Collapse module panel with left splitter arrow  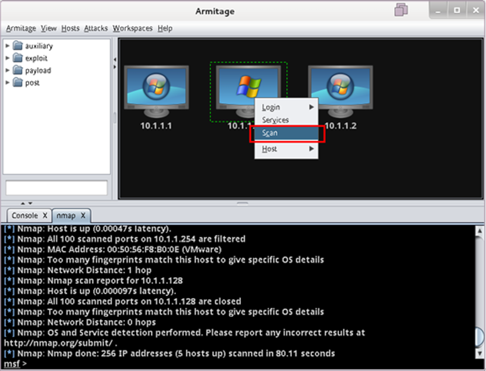point(115,60)
